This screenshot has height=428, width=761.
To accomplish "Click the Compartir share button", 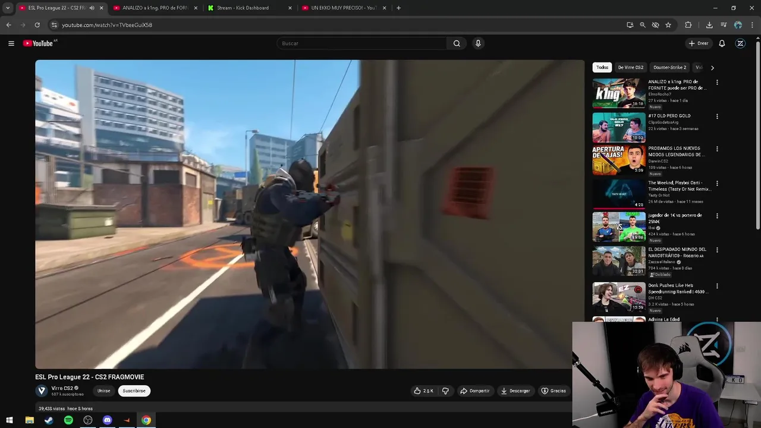I will [475, 391].
